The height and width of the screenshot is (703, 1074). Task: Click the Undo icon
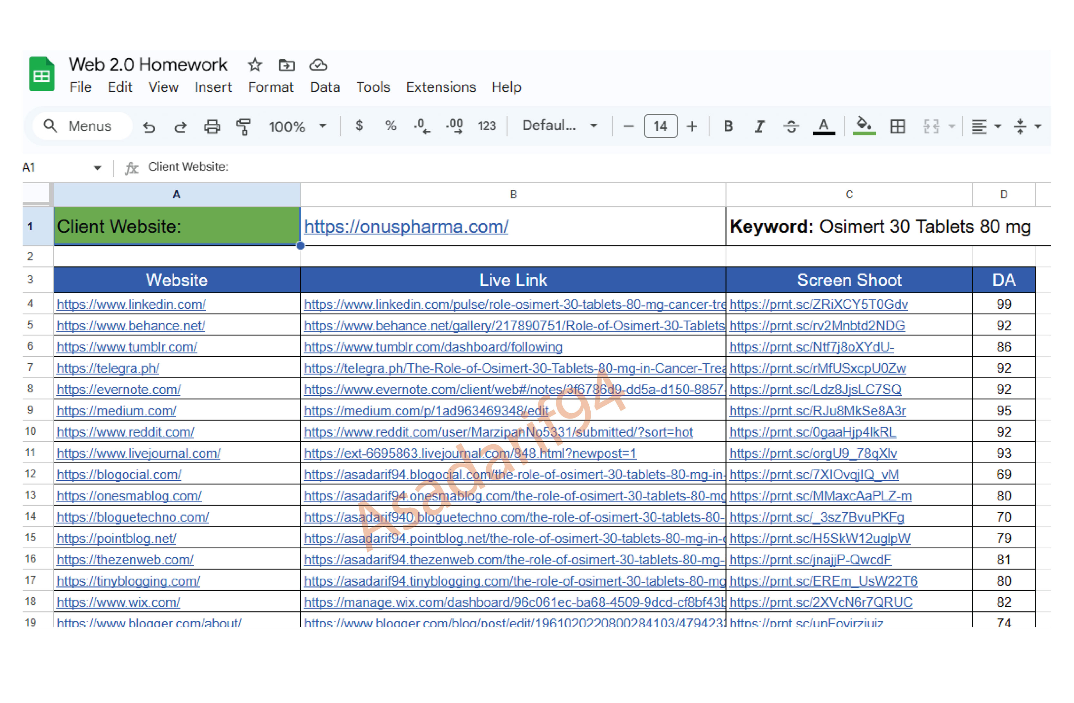pos(149,126)
